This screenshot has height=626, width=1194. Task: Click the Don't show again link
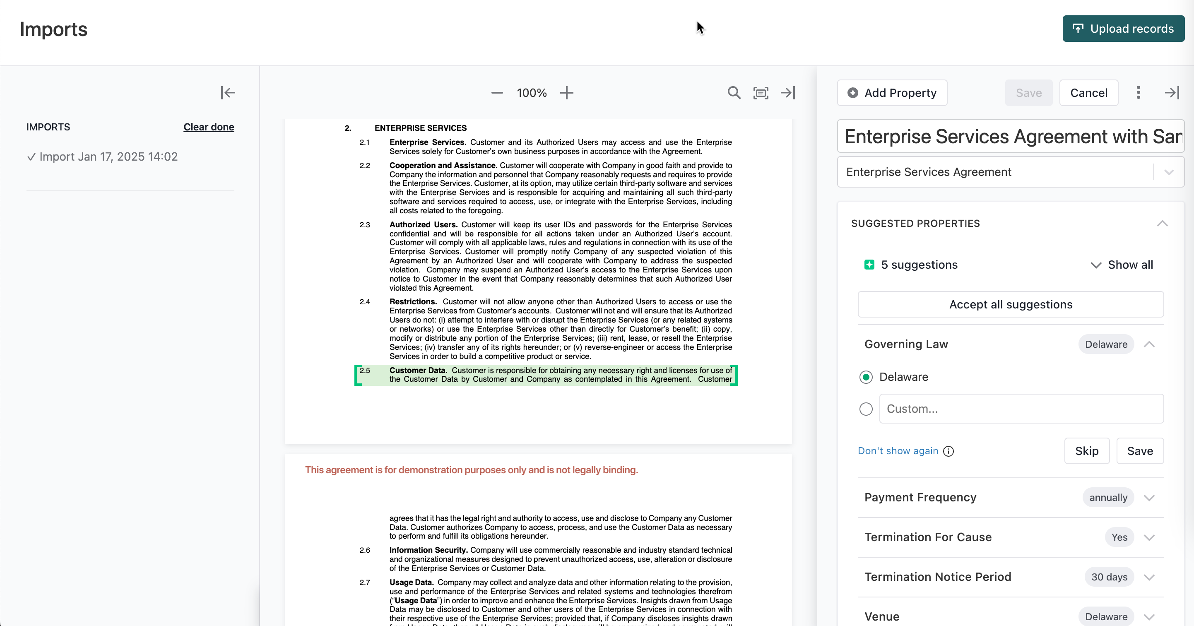click(x=898, y=451)
